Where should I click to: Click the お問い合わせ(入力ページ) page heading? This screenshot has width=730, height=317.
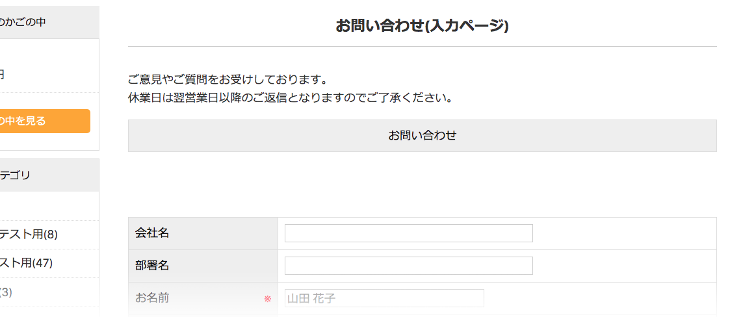point(422,26)
